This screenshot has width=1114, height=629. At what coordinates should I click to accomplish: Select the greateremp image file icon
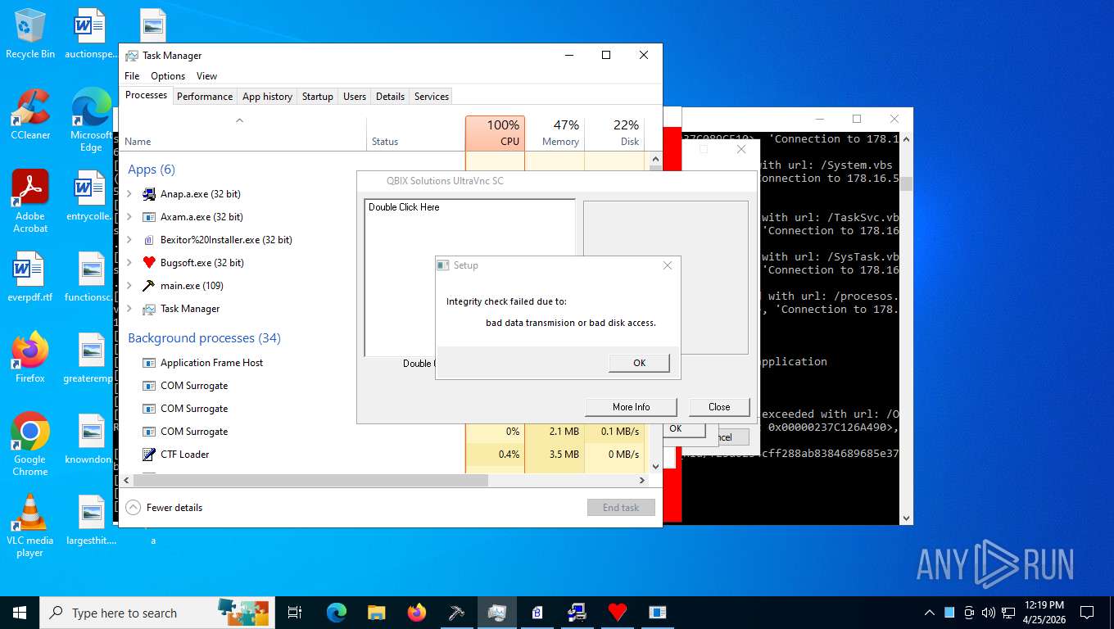89,358
